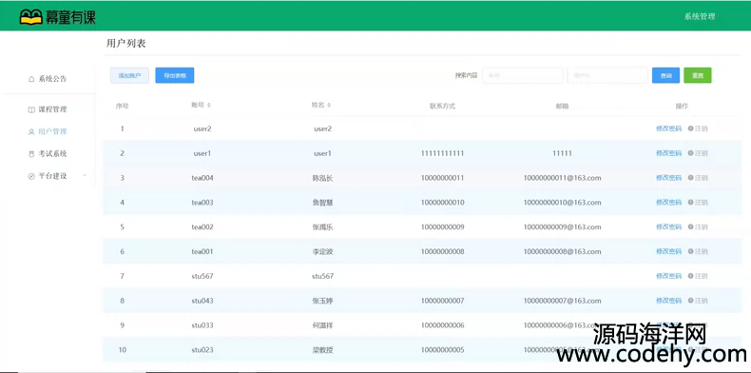Click the 注销 icon in the tea002 row
The height and width of the screenshot is (373, 751).
pyautogui.click(x=691, y=226)
